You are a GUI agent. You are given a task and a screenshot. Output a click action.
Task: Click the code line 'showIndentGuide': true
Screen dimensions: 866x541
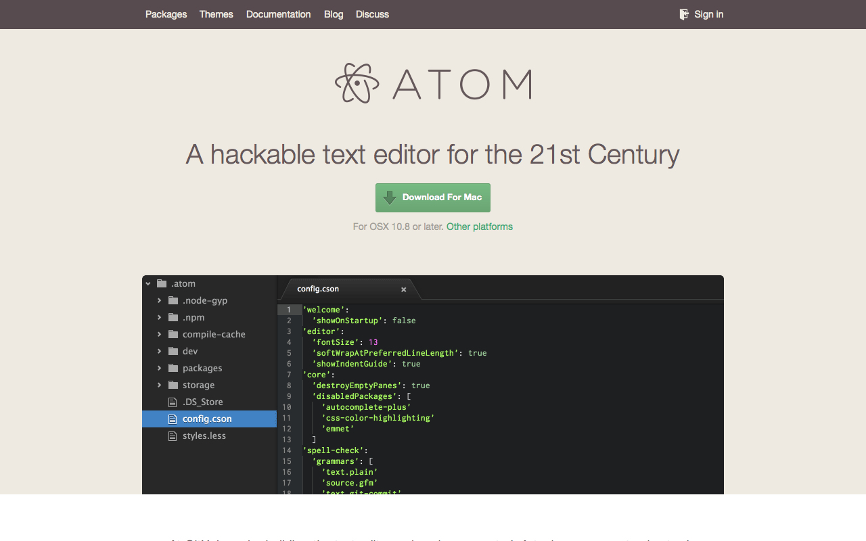[x=366, y=364]
